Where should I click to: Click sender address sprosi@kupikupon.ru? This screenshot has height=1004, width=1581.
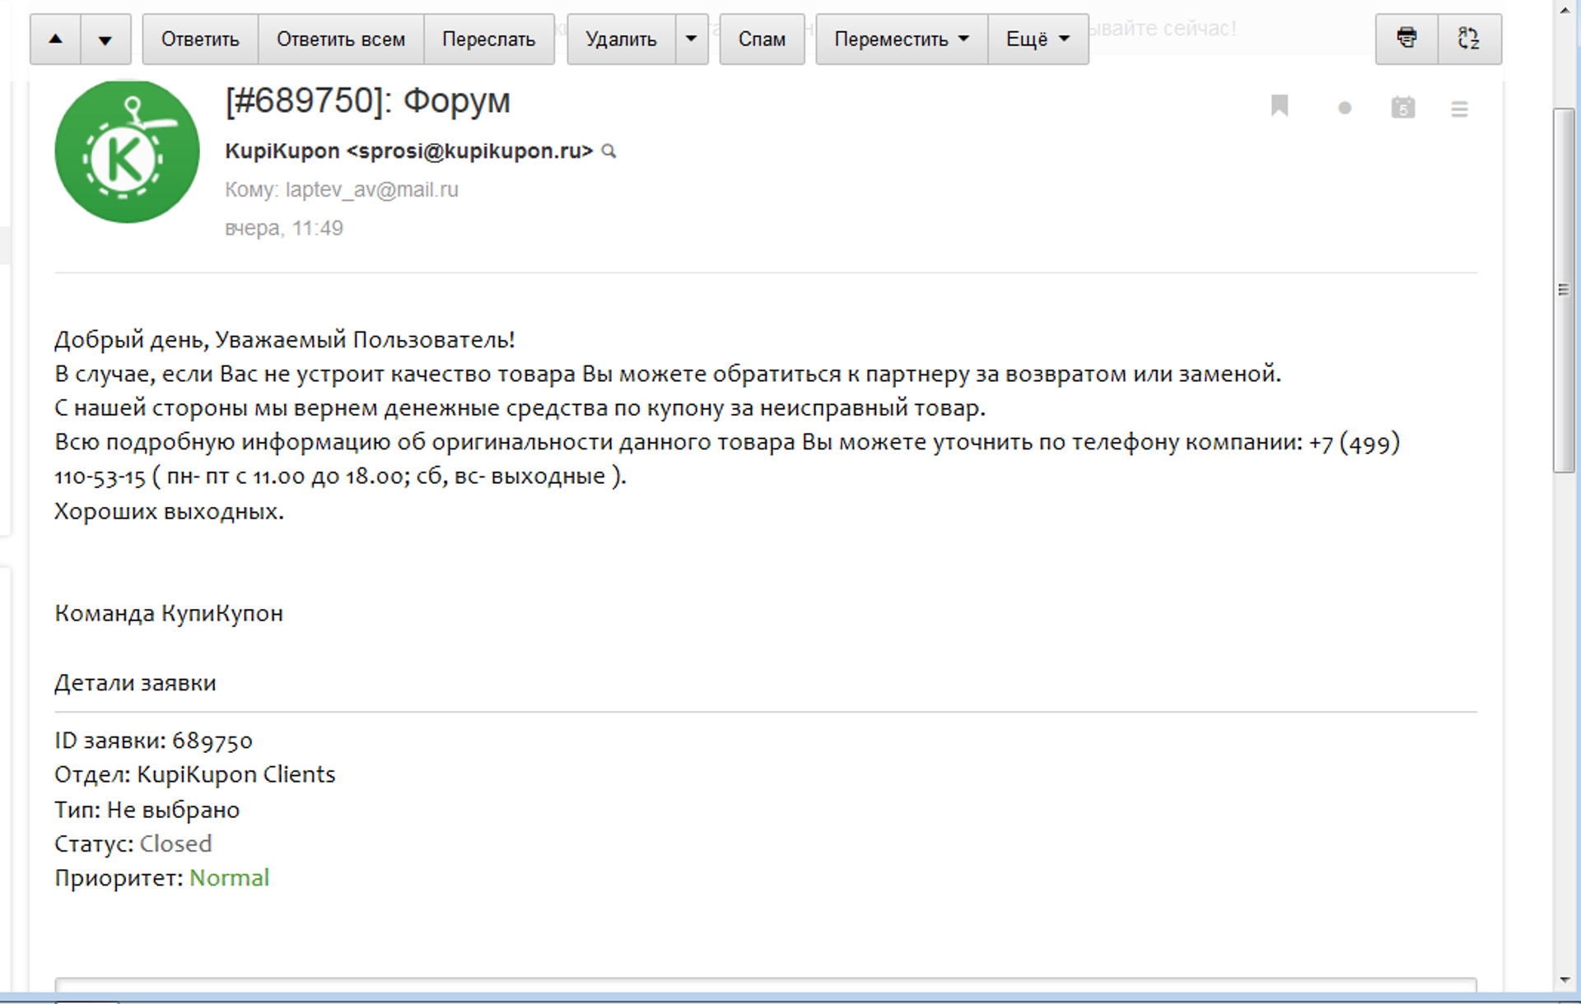[x=470, y=151]
